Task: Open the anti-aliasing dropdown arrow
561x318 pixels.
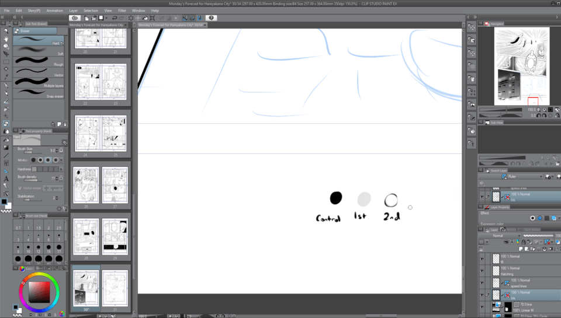Action: pyautogui.click(x=61, y=160)
